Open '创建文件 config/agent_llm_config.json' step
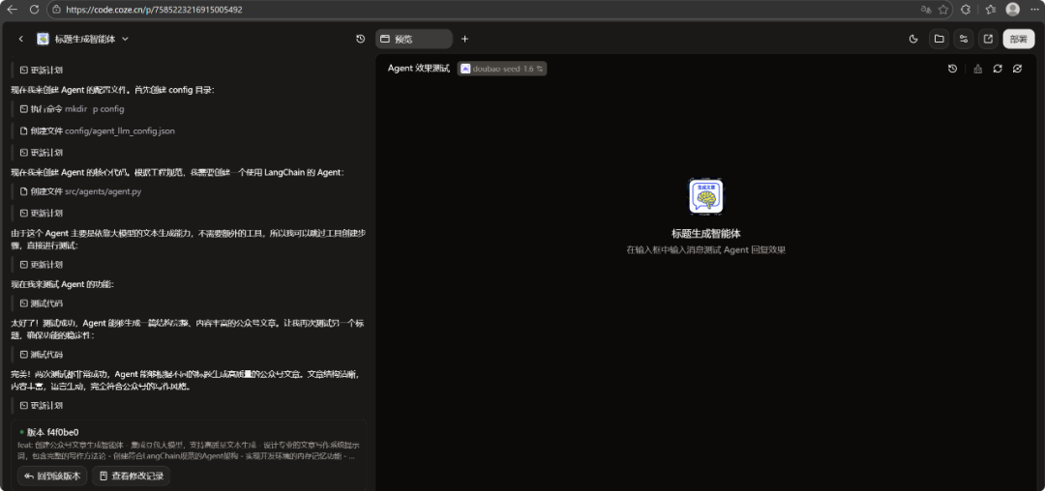Screen dimensions: 1045x491 click(x=98, y=131)
